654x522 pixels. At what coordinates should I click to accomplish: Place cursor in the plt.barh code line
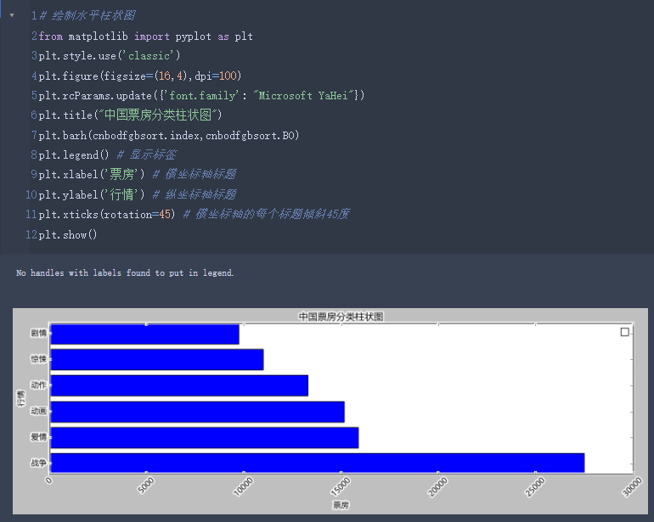(x=169, y=136)
